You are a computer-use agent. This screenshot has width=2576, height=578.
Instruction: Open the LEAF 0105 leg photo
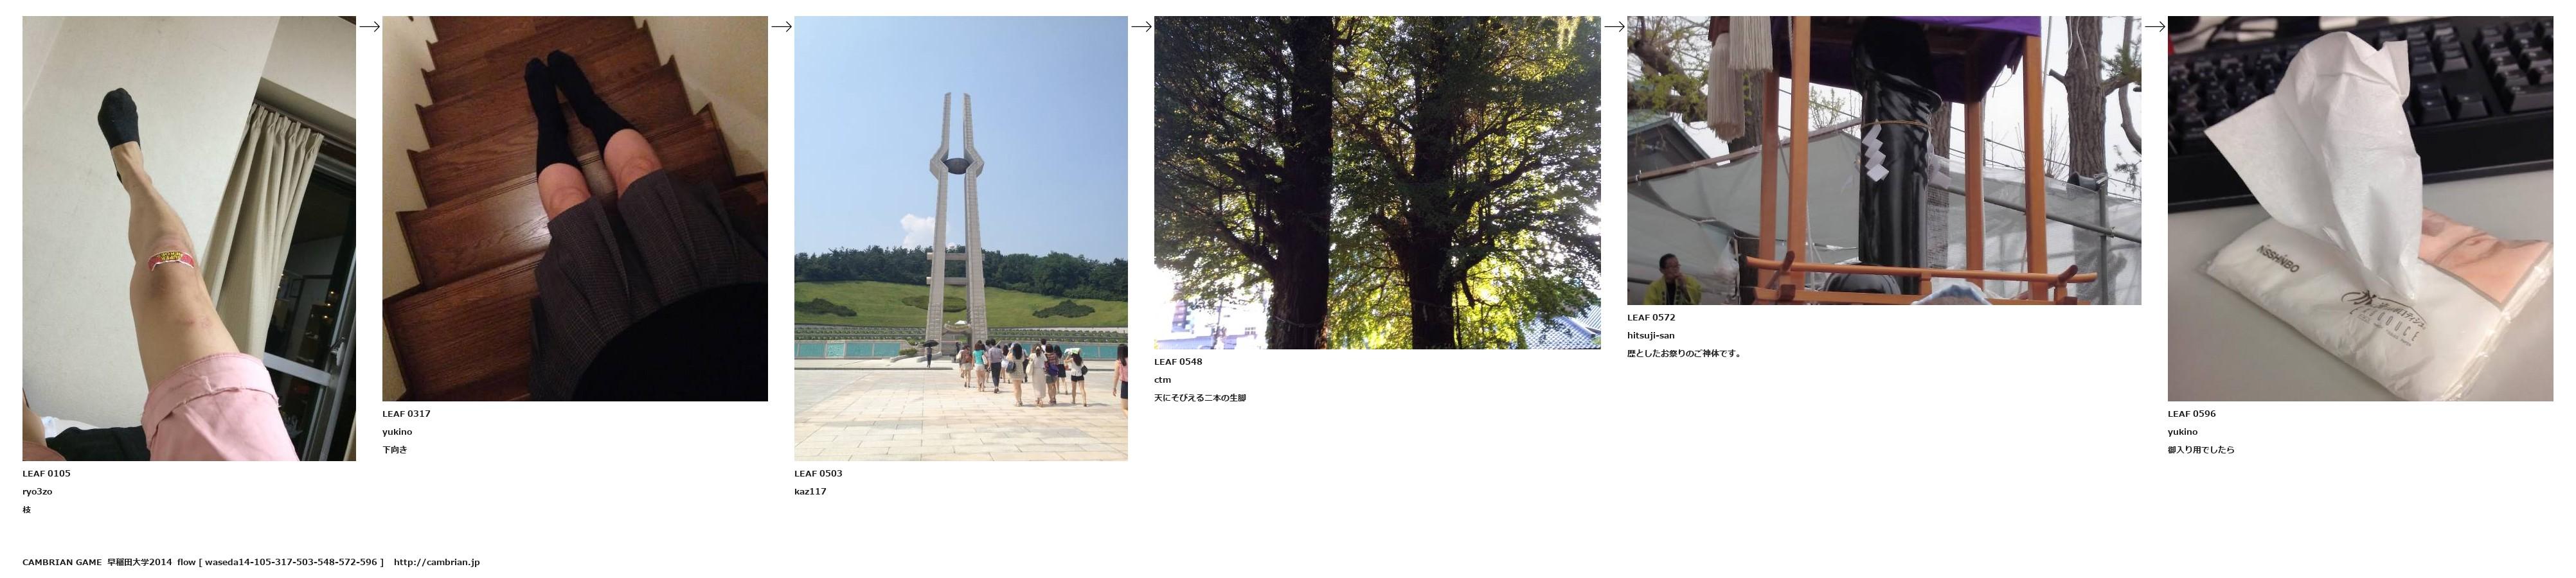189,238
